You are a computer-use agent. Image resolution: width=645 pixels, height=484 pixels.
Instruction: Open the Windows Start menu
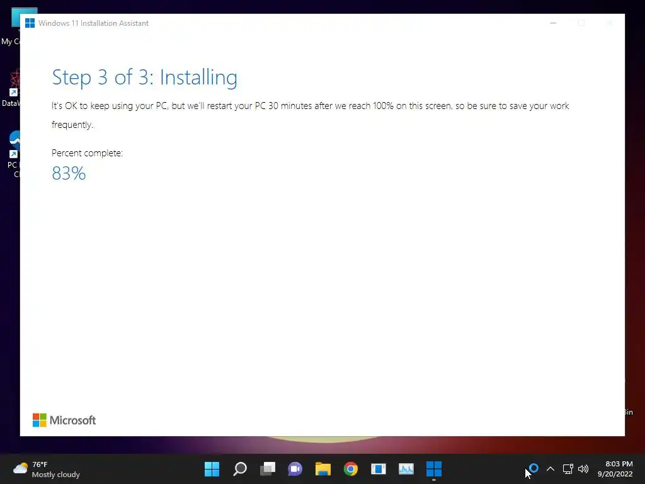pos(212,469)
